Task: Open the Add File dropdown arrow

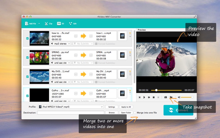Action: 39,24
